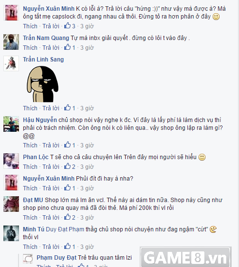
Task: Click the thumbs-up icon under Hậu Nguyễn's comment
Action: [x=68, y=145]
